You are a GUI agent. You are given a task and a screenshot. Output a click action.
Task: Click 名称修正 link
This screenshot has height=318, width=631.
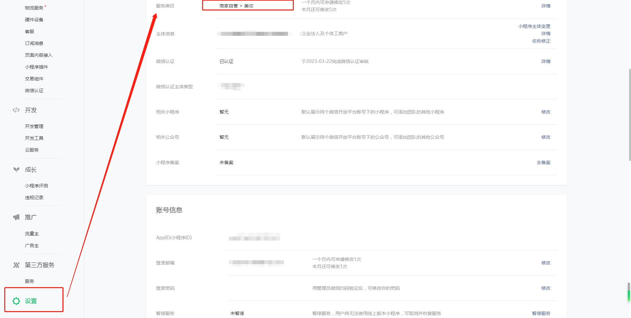click(541, 41)
